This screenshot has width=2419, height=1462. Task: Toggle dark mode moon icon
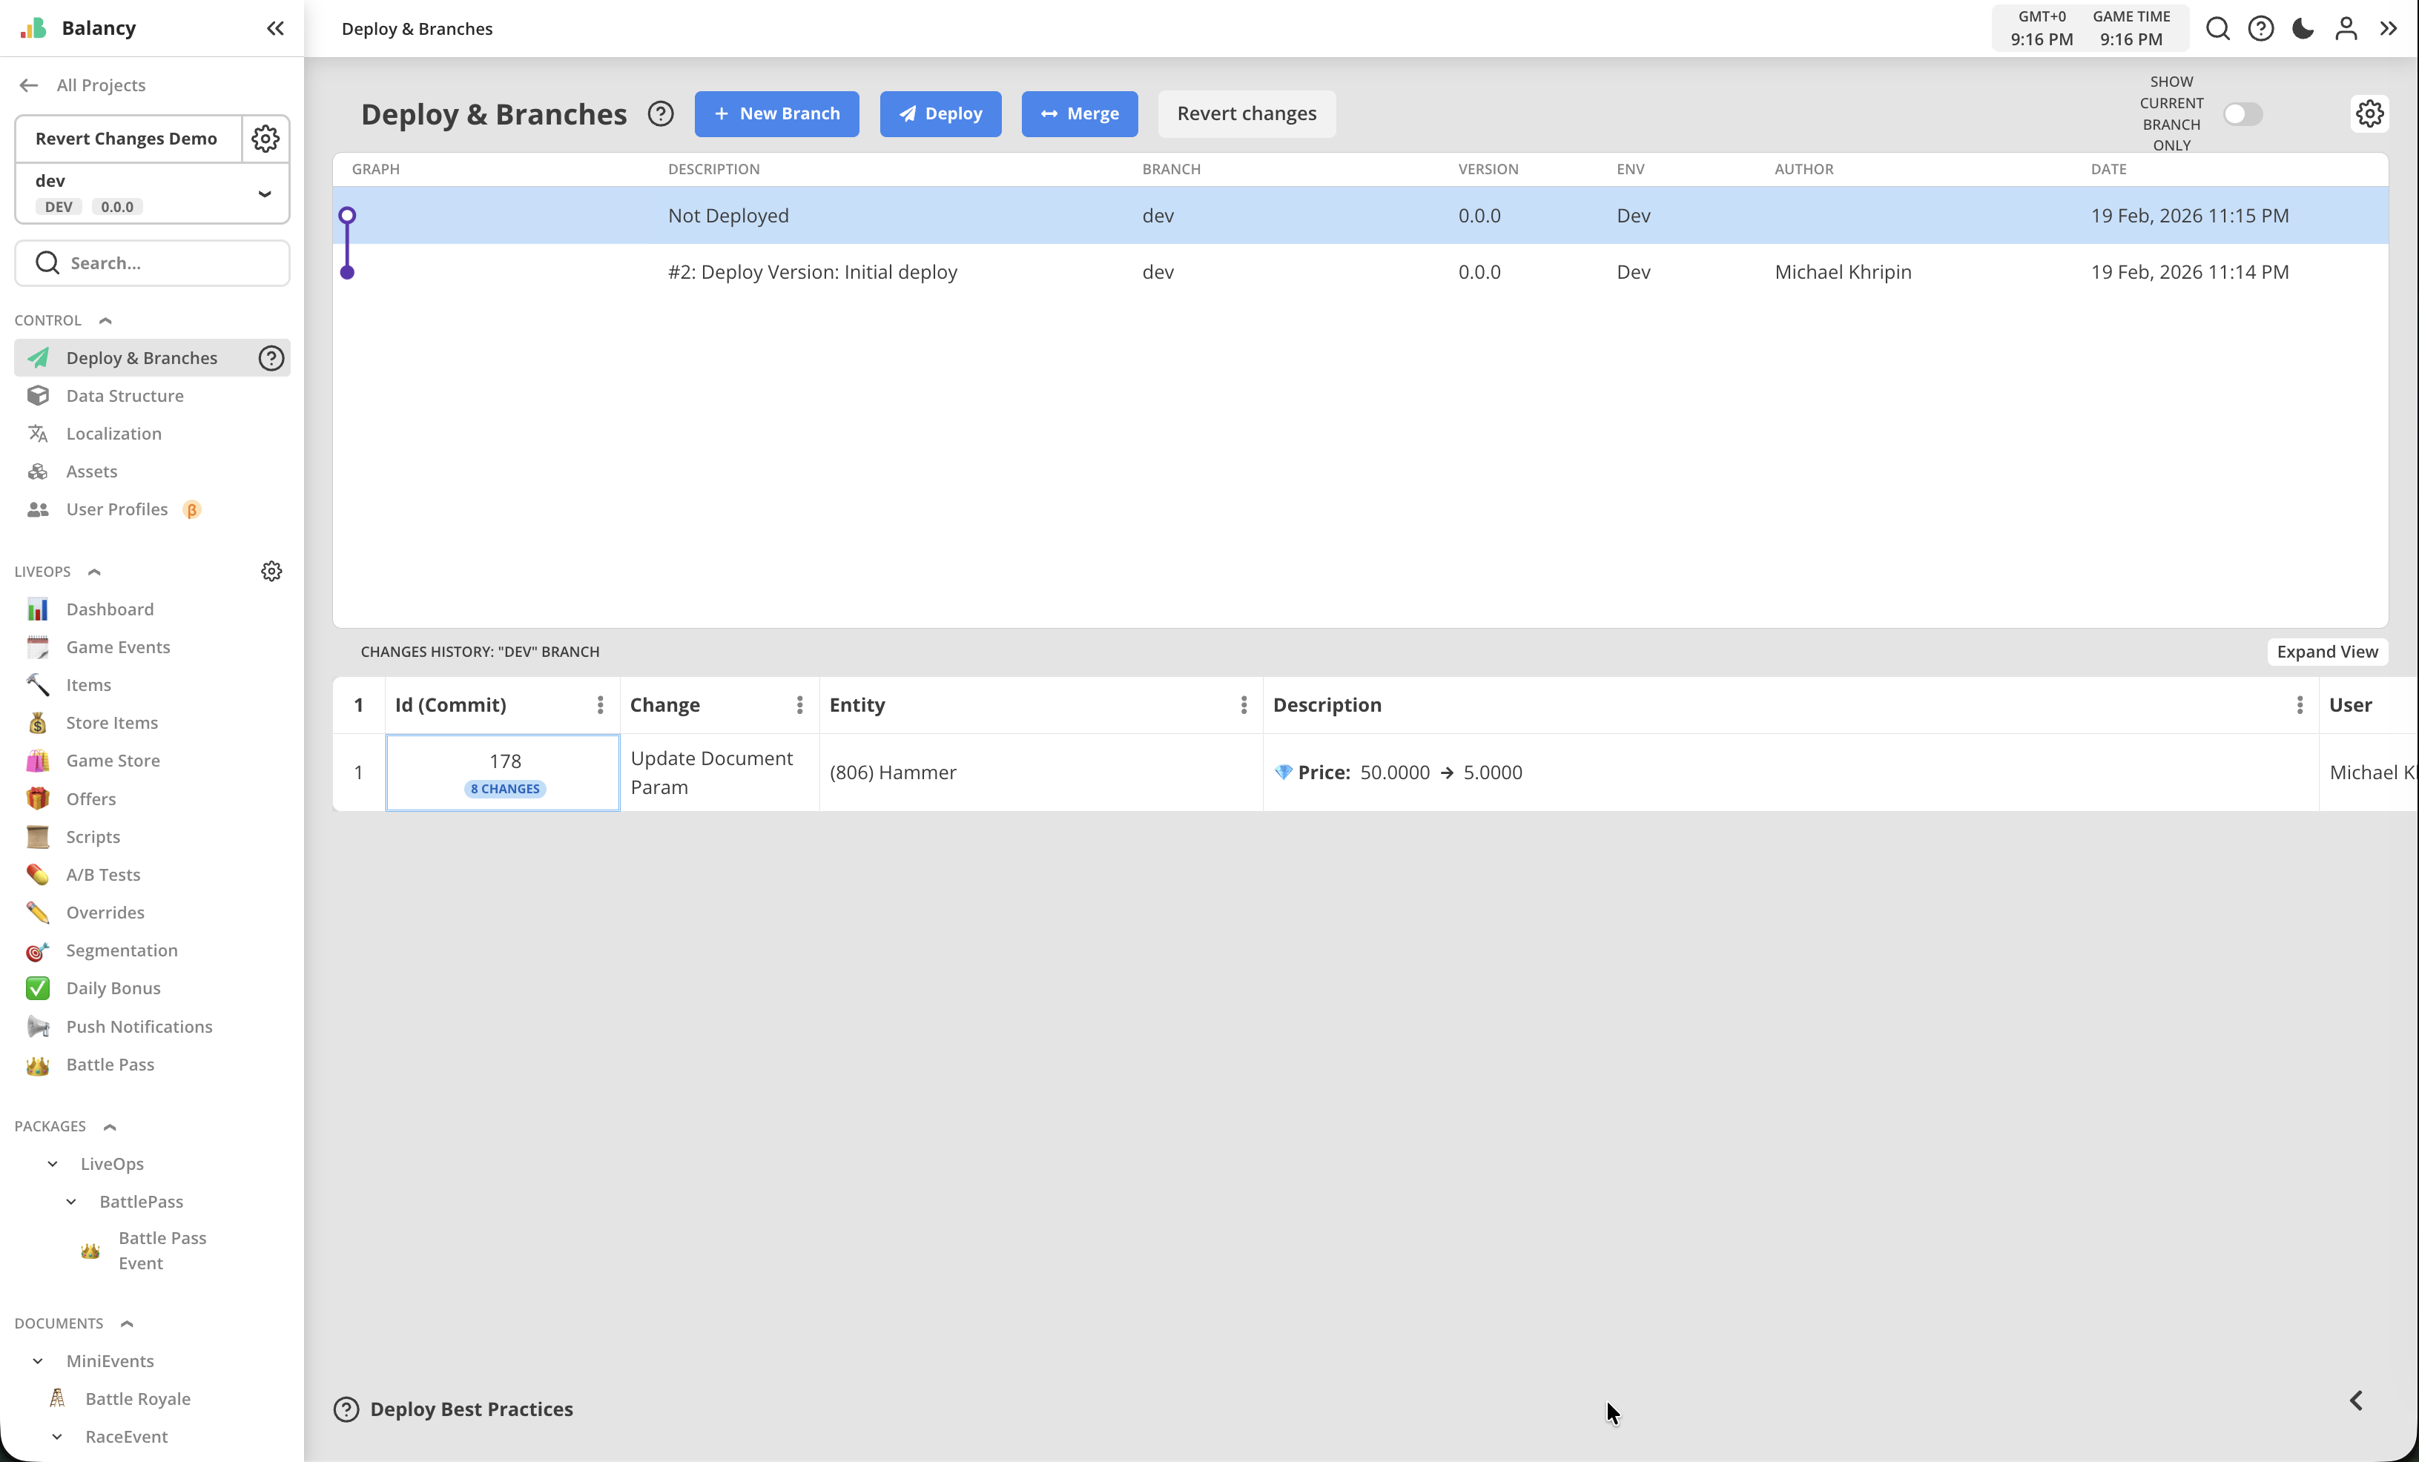tap(2302, 28)
